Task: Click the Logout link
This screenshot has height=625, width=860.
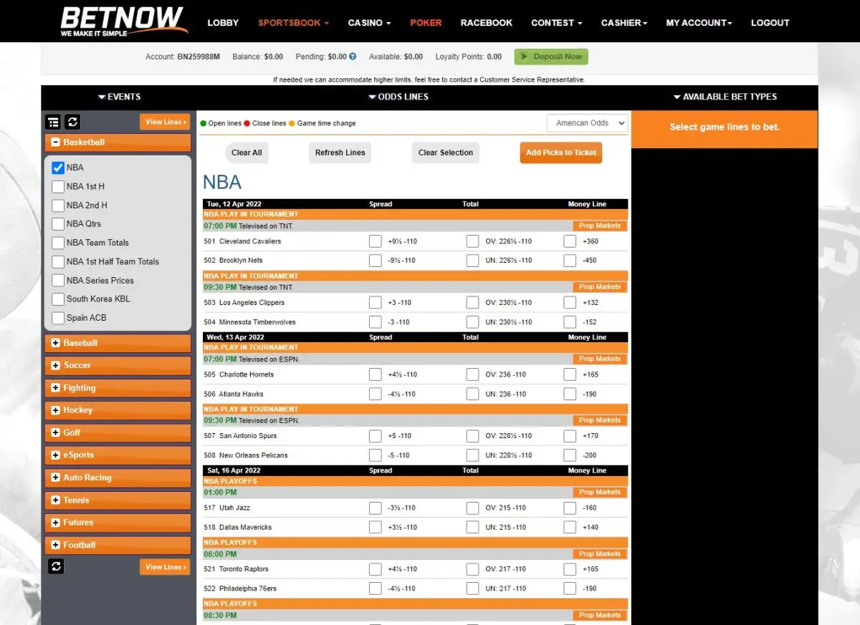Action: tap(770, 23)
